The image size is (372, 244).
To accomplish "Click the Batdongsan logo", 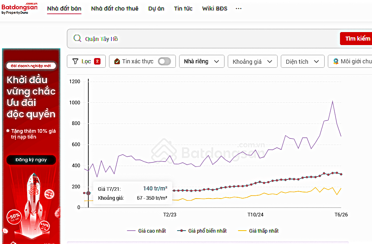I will (19, 8).
